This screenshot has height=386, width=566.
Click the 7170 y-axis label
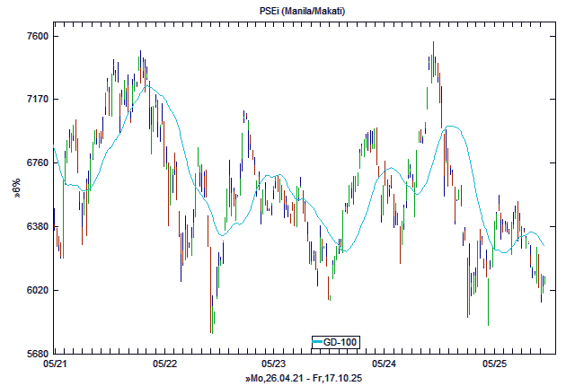(x=36, y=99)
